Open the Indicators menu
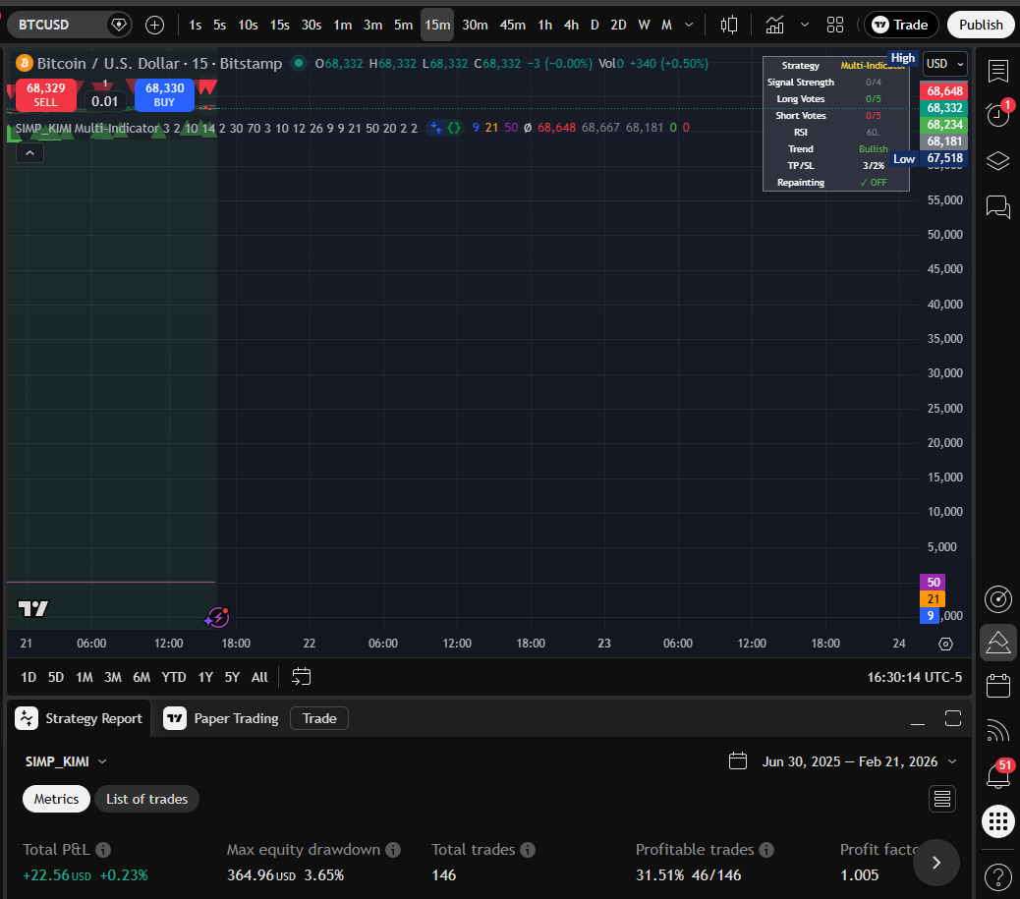The image size is (1020, 899). (x=775, y=25)
